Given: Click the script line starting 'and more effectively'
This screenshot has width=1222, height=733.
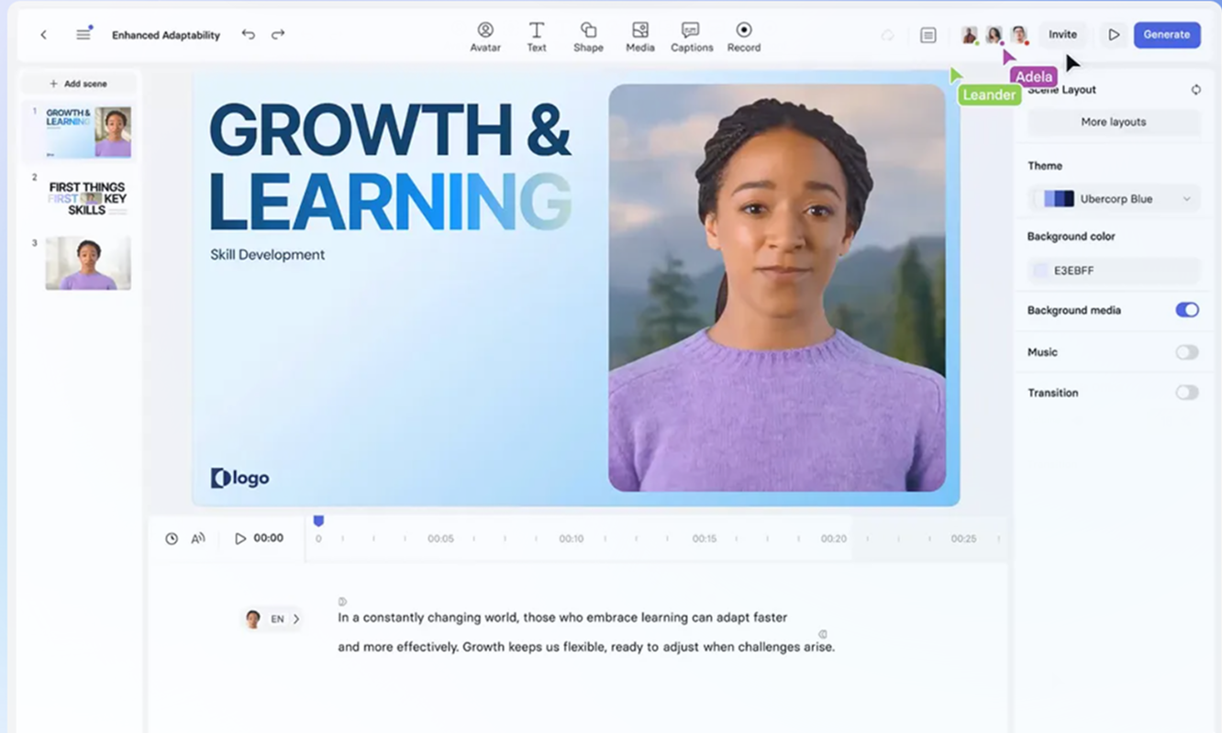Looking at the screenshot, I should coord(586,647).
